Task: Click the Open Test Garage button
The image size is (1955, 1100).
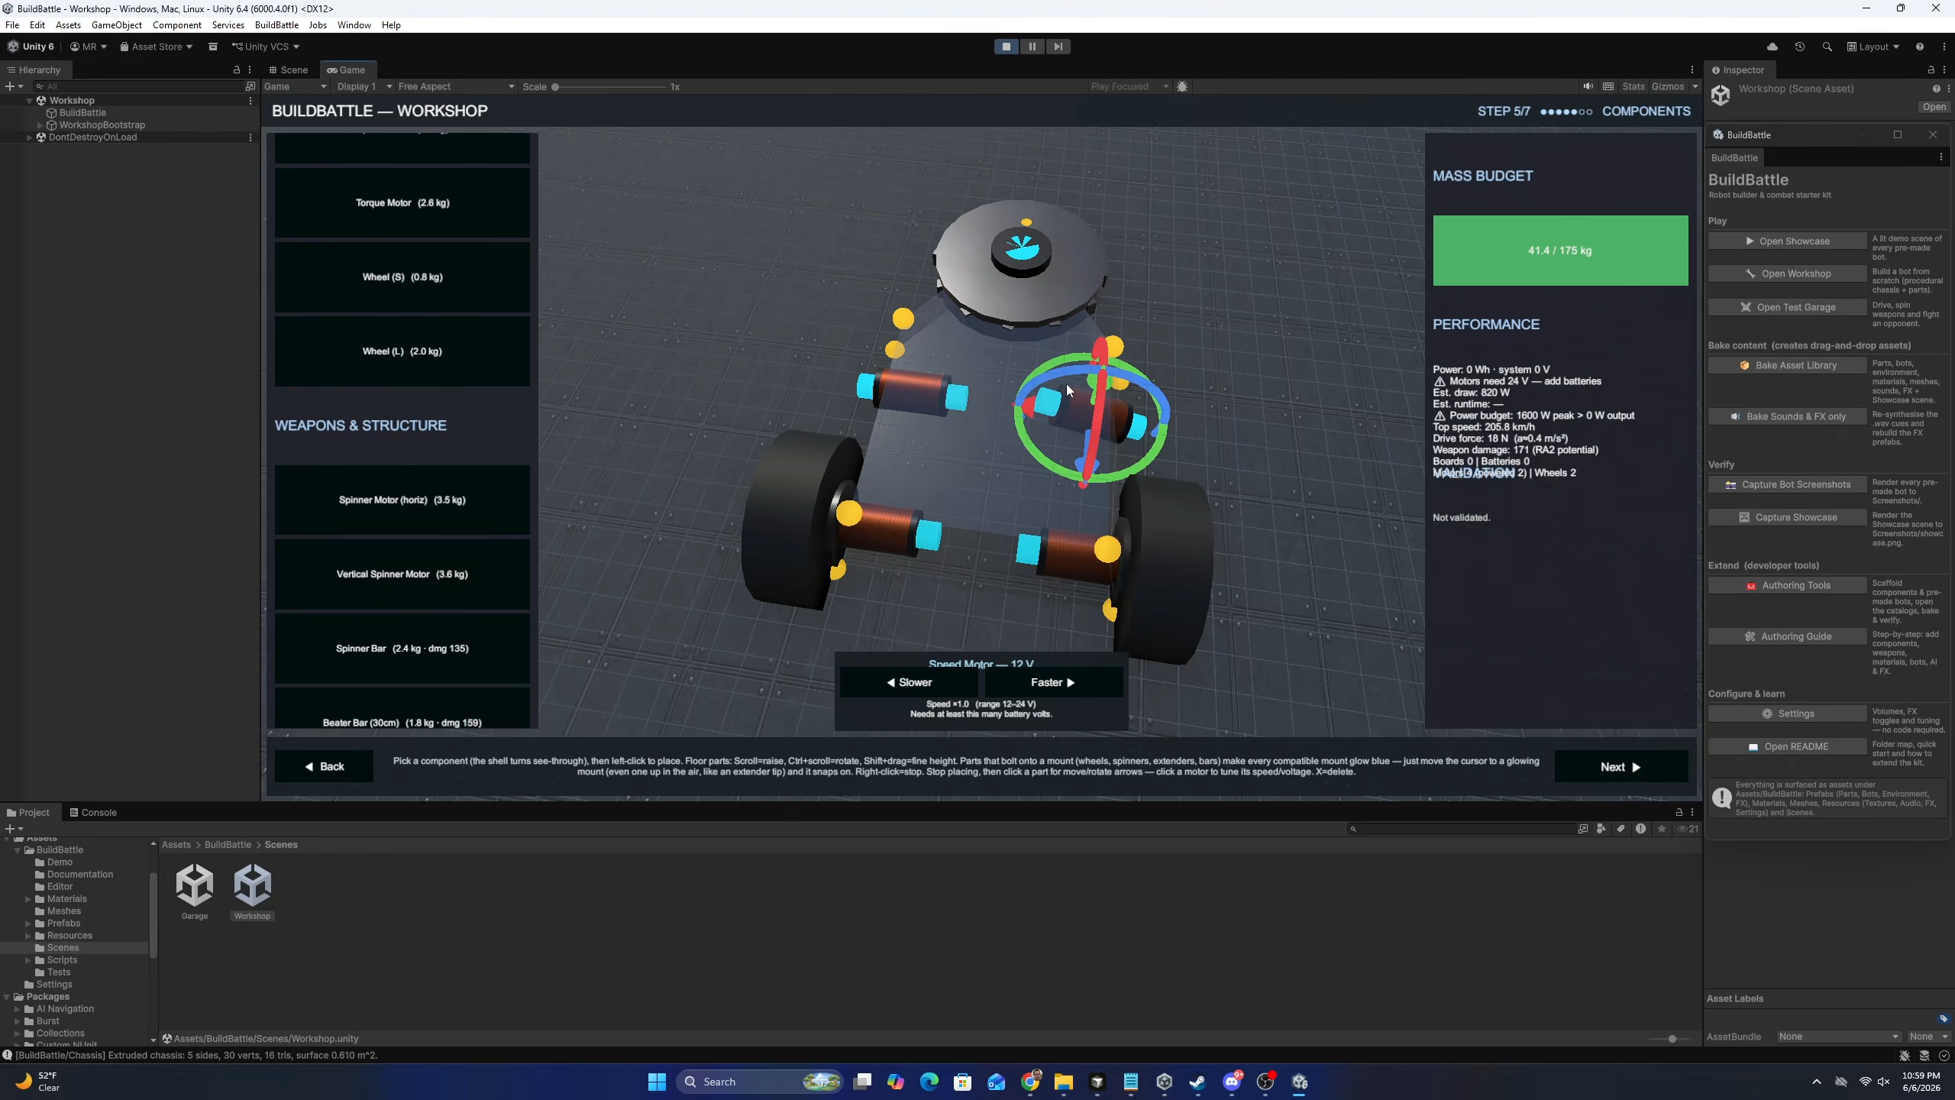Action: [x=1787, y=307]
